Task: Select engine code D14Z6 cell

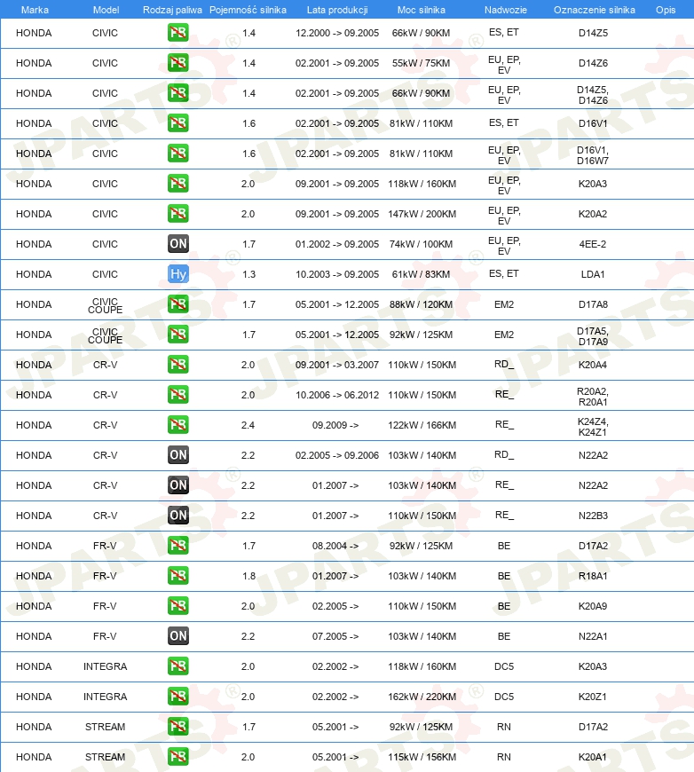Action: 593,63
